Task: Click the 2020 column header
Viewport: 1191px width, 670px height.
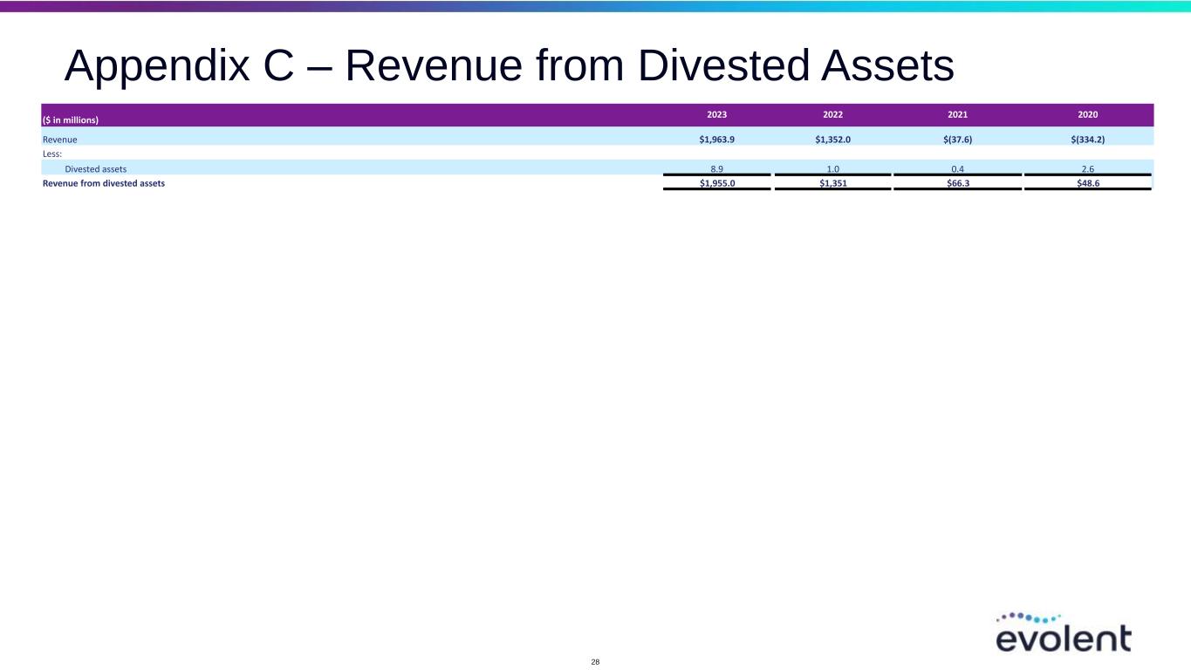Action: (x=1087, y=115)
